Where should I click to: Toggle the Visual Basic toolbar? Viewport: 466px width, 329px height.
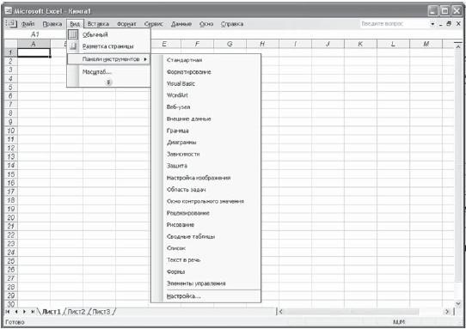click(x=206, y=83)
